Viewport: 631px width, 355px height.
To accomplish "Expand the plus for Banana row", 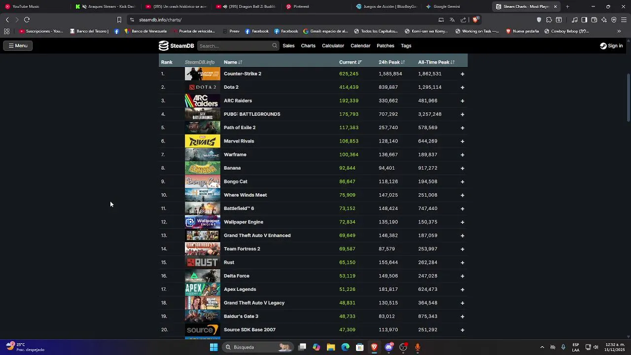I will pyautogui.click(x=462, y=168).
